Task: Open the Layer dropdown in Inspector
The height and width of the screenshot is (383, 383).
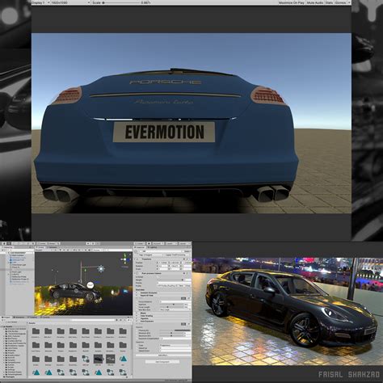Action: pyautogui.click(x=179, y=255)
